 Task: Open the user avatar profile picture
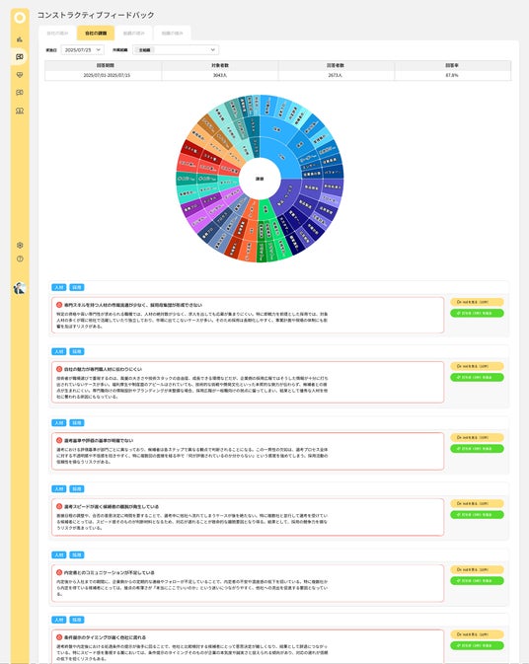coord(20,288)
